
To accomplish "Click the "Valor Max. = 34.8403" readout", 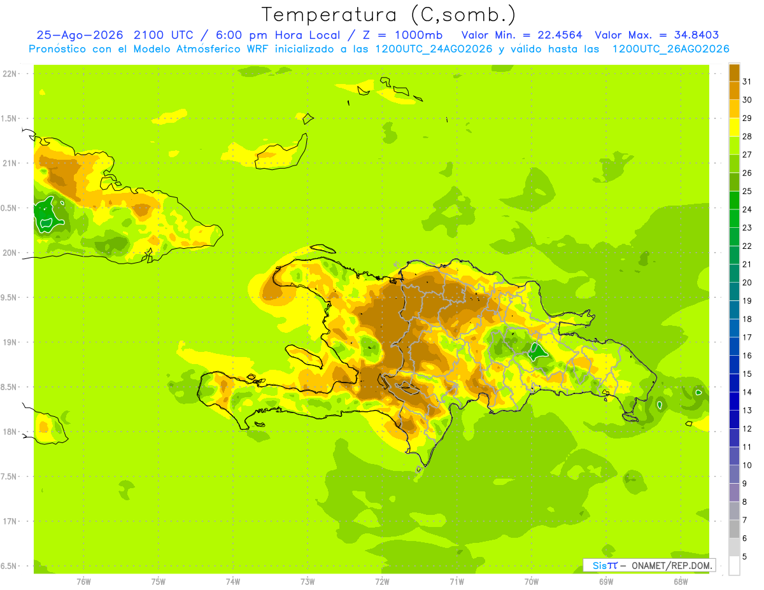I will point(657,35).
